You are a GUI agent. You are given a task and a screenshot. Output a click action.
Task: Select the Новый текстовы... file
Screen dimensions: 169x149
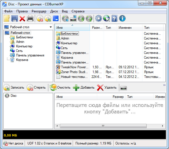[72, 77]
